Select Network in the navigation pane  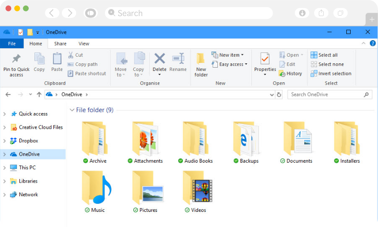pyautogui.click(x=24, y=195)
